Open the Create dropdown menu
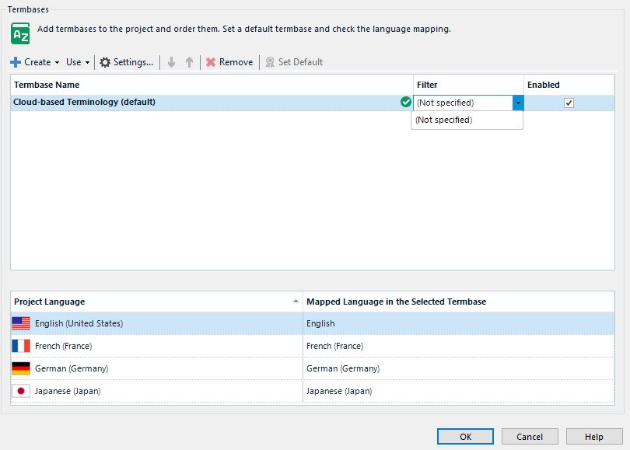 (34, 62)
